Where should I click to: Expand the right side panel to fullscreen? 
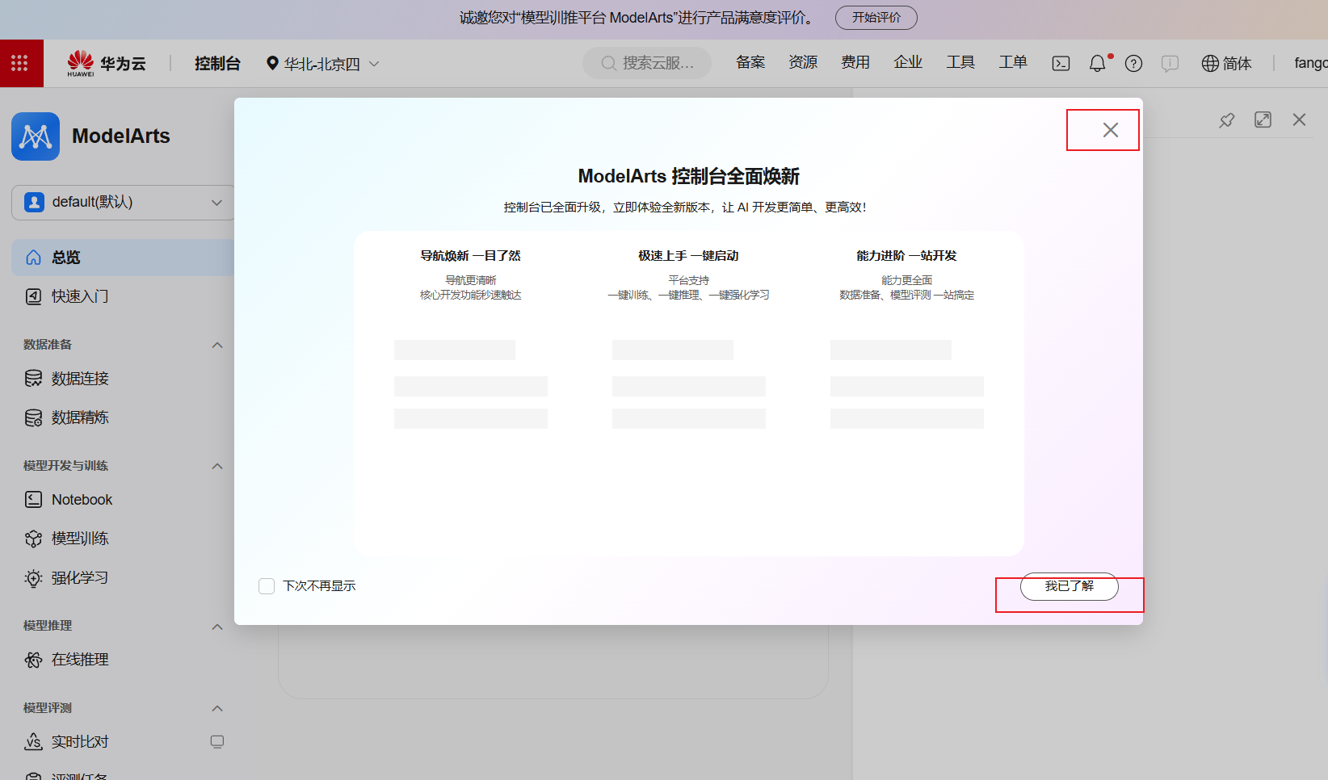[x=1263, y=120]
